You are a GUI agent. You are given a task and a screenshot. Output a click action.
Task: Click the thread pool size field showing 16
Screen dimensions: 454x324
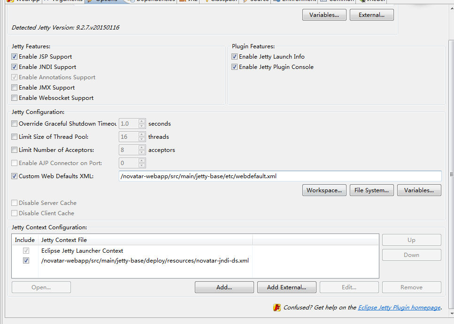pos(129,136)
